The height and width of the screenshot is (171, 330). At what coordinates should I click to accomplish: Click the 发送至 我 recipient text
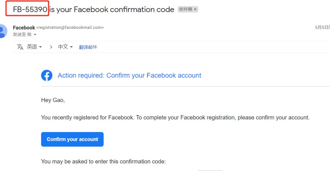pos(22,35)
